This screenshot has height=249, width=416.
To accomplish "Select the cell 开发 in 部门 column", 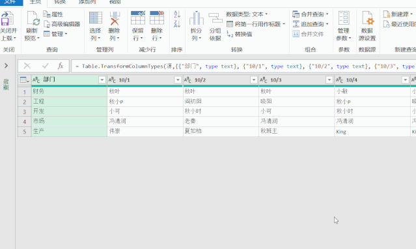I will [69, 111].
